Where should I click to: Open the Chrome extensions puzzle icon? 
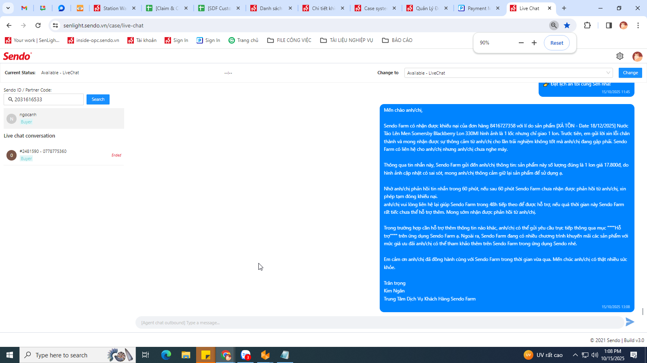(588, 25)
